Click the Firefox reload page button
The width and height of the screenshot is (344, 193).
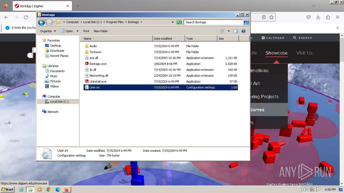point(26,17)
